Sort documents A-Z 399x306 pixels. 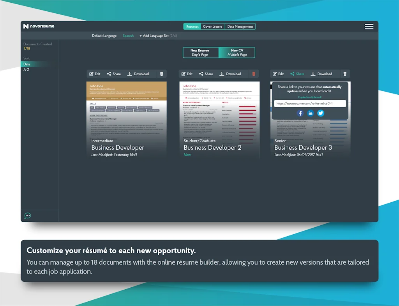[x=26, y=70]
